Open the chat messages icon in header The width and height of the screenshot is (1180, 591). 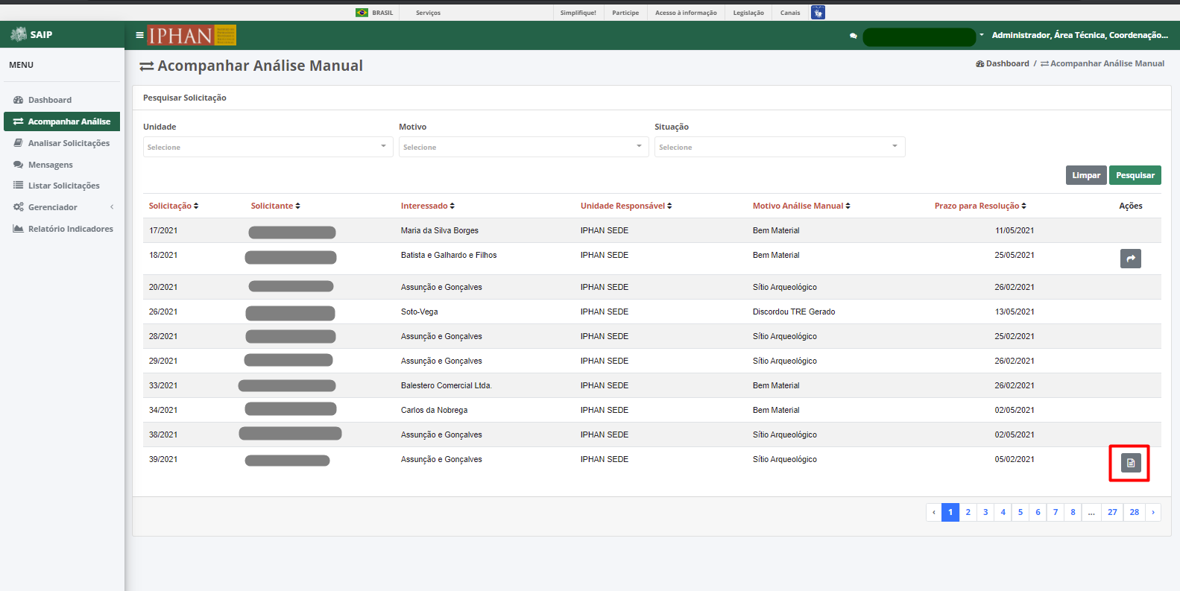point(854,36)
